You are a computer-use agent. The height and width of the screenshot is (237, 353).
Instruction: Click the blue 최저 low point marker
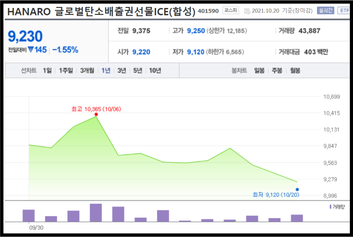click(x=297, y=189)
